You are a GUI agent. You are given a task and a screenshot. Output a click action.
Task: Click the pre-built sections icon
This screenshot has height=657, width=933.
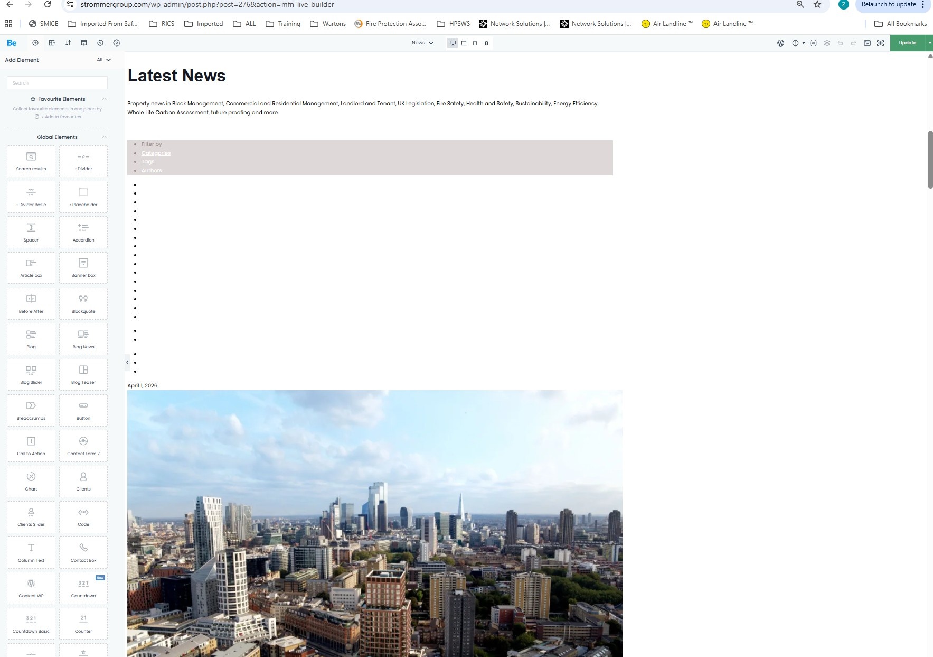click(x=52, y=43)
